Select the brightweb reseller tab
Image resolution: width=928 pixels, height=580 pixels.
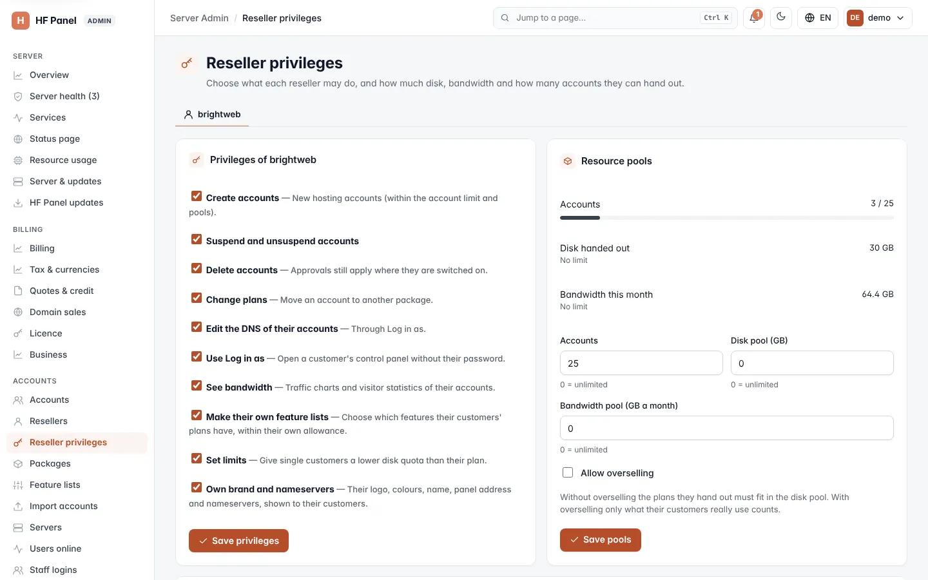pos(212,114)
